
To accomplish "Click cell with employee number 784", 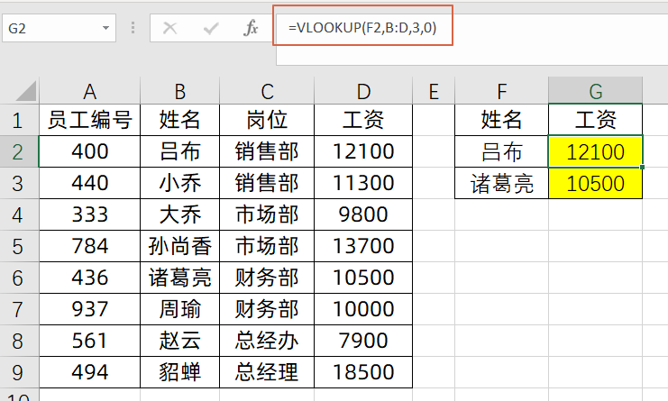I will click(89, 246).
